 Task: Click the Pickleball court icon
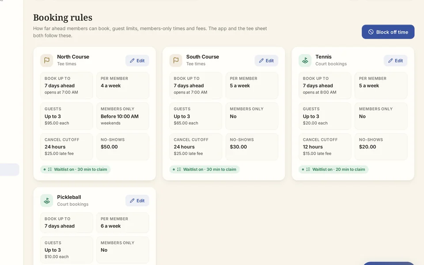pos(47,201)
